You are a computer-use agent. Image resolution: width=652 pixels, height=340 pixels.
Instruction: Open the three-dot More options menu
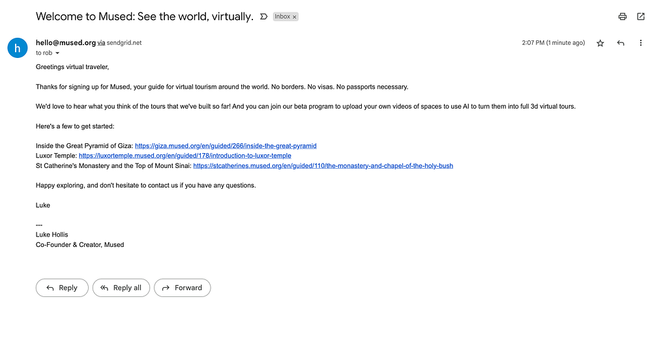(x=641, y=43)
